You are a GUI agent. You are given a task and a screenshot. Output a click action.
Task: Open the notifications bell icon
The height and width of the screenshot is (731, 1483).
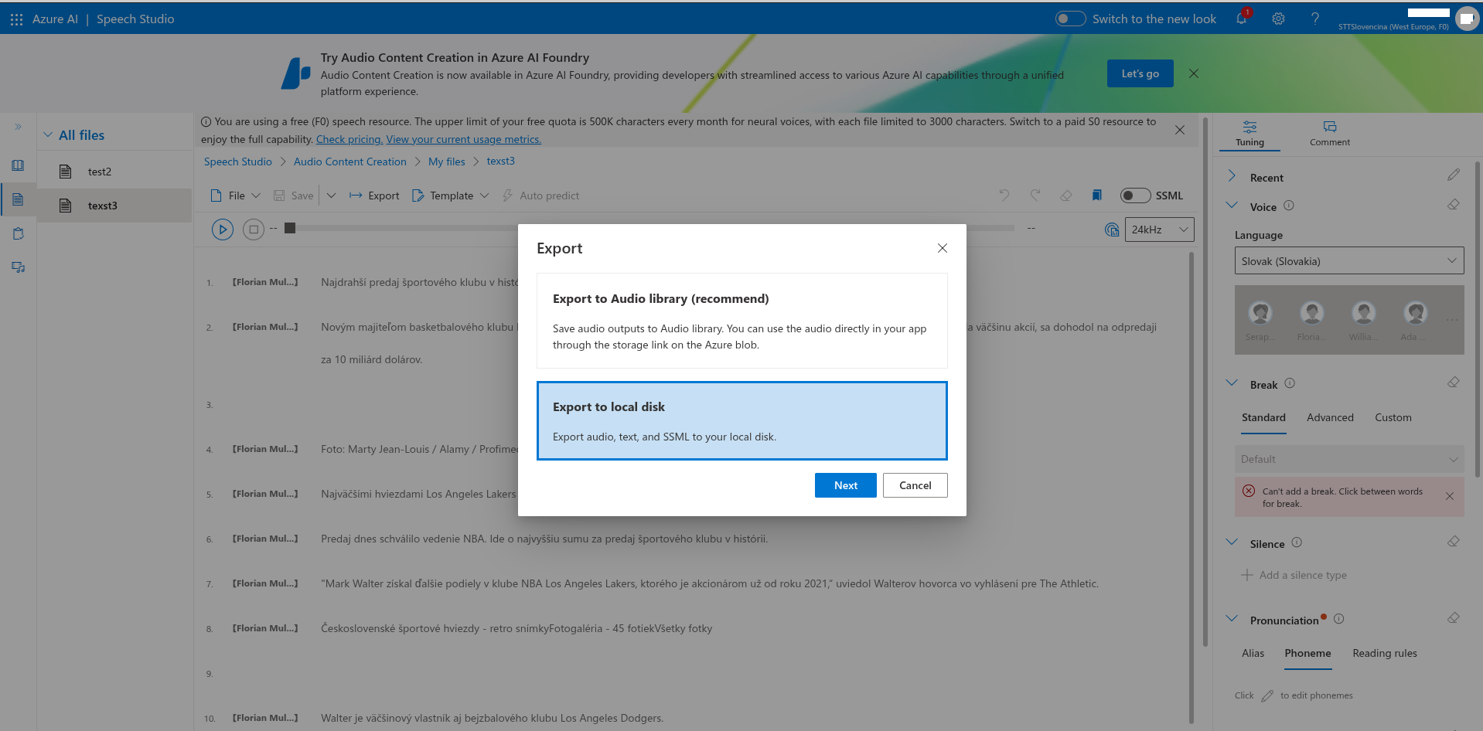[x=1241, y=19]
